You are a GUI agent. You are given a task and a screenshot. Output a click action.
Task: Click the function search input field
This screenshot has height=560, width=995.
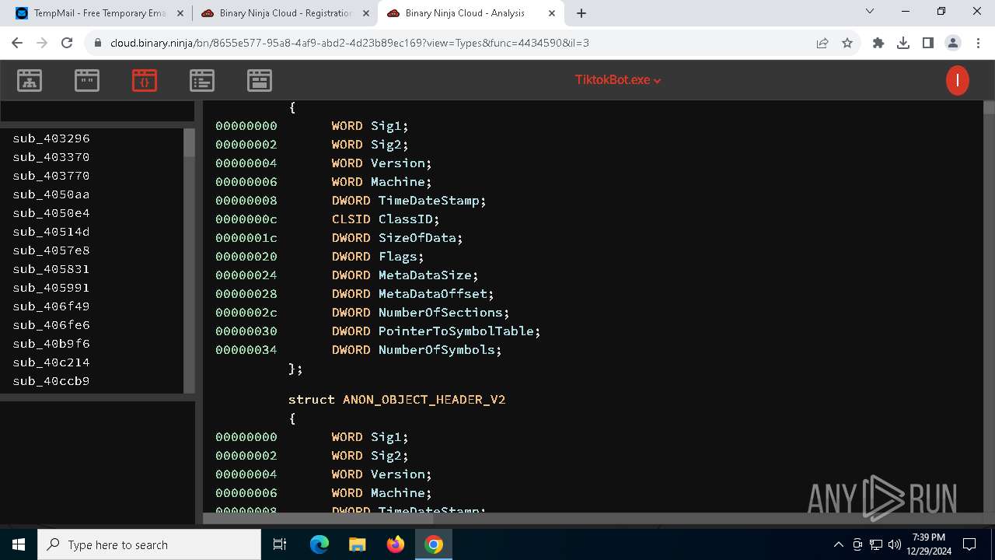point(97,111)
